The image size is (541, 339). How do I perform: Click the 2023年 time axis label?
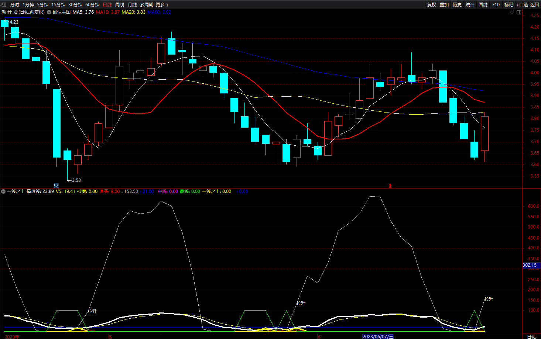pos(12,336)
